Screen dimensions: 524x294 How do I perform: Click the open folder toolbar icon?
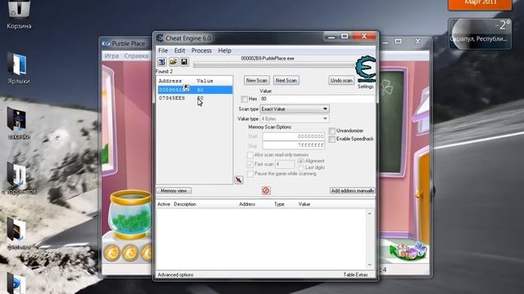(173, 62)
